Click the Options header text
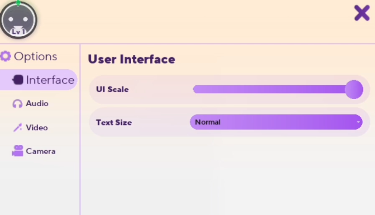This screenshot has height=215, width=375. (x=35, y=56)
